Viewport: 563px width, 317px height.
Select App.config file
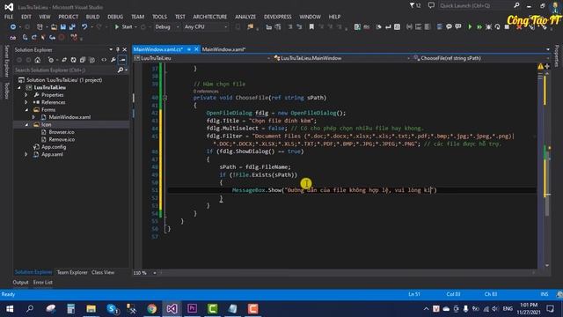pos(54,147)
